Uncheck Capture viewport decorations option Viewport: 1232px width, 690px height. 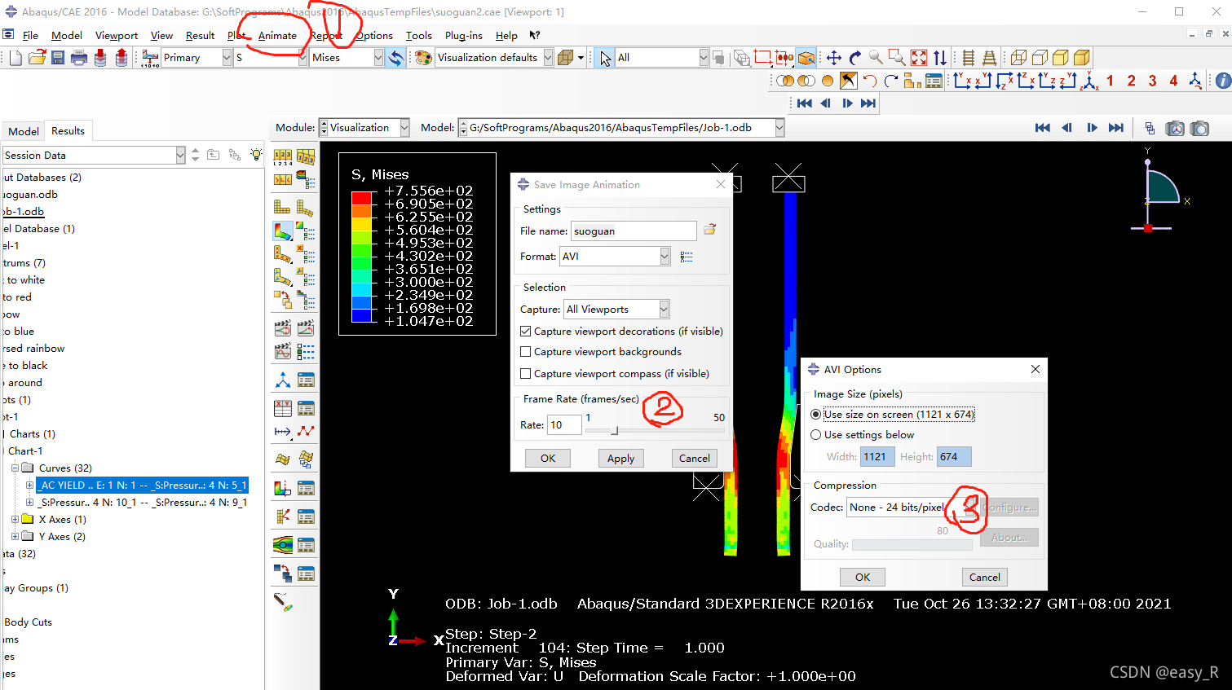pos(526,332)
